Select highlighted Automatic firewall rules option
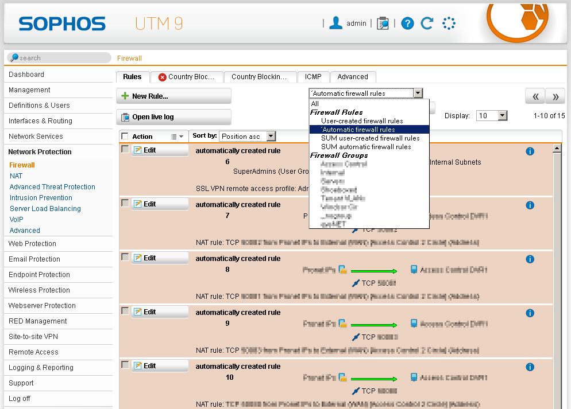 tap(369, 130)
